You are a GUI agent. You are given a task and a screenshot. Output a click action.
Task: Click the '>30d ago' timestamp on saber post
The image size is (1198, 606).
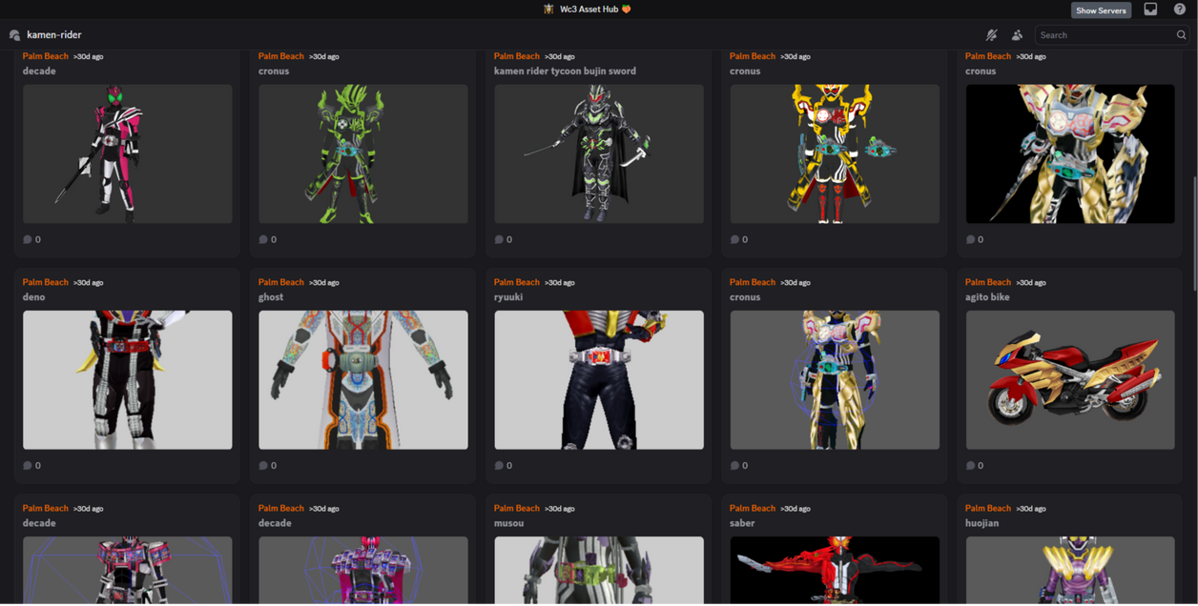pos(795,509)
